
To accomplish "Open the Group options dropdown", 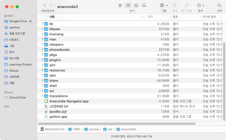I will click(164, 5).
